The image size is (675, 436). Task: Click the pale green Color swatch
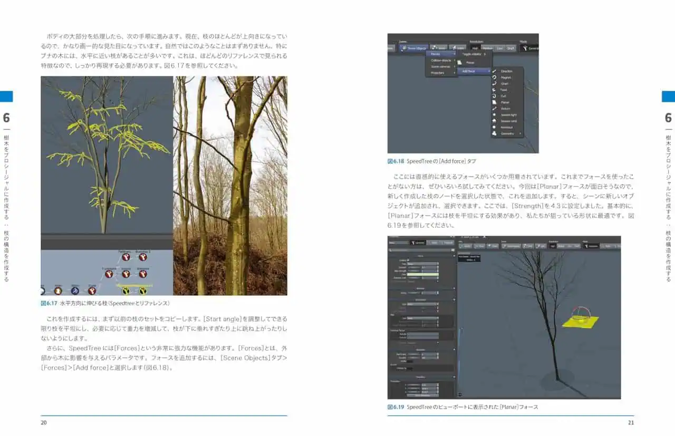(422, 274)
